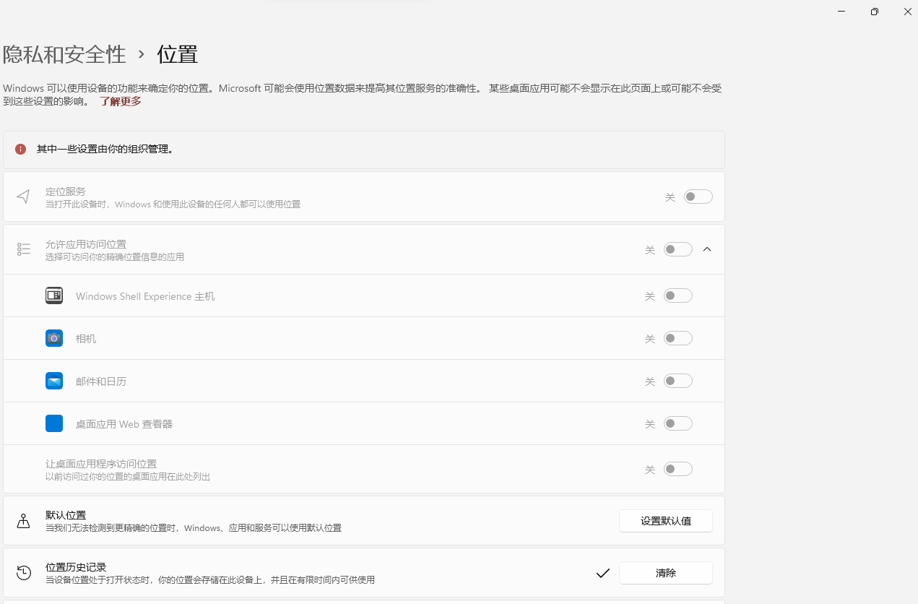
Task: Restore down the Settings window
Action: coord(875,12)
